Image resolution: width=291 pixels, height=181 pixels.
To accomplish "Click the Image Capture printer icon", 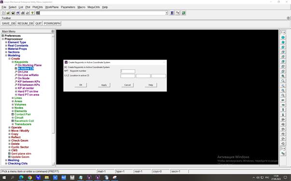I will (23, 13).
